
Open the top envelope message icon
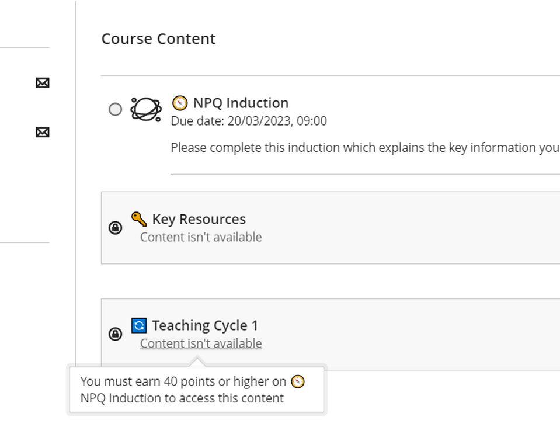[42, 82]
